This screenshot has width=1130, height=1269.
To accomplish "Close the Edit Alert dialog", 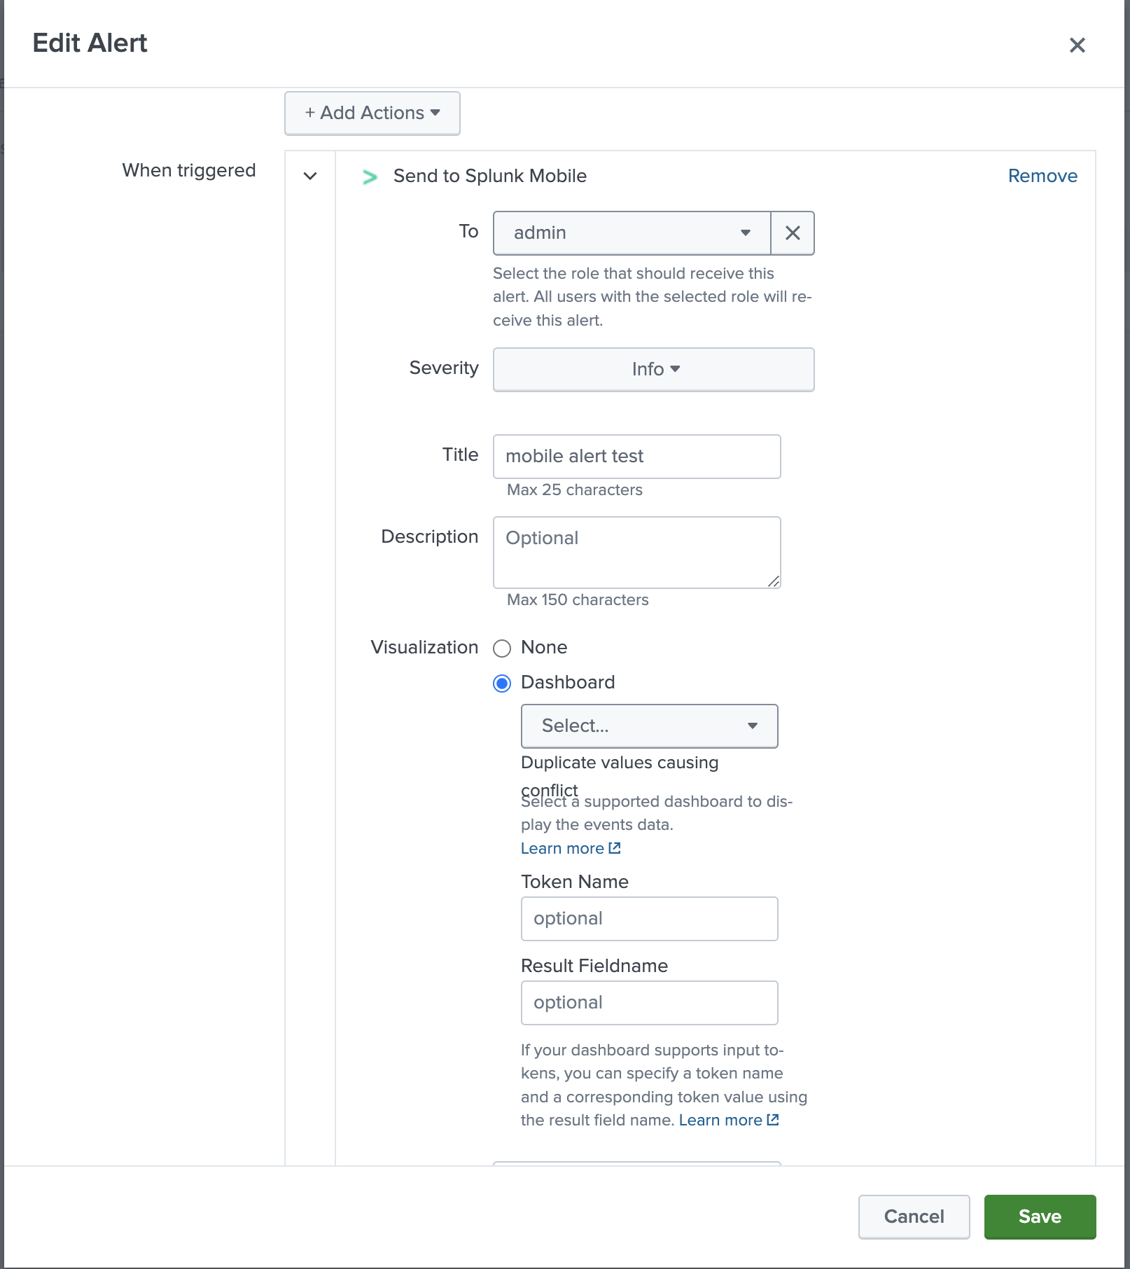I will click(1077, 45).
